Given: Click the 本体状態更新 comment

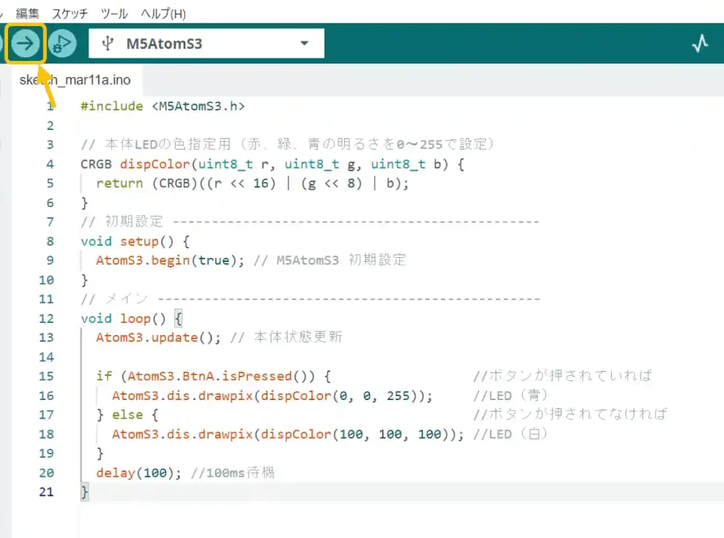Looking at the screenshot, I should (x=286, y=337).
